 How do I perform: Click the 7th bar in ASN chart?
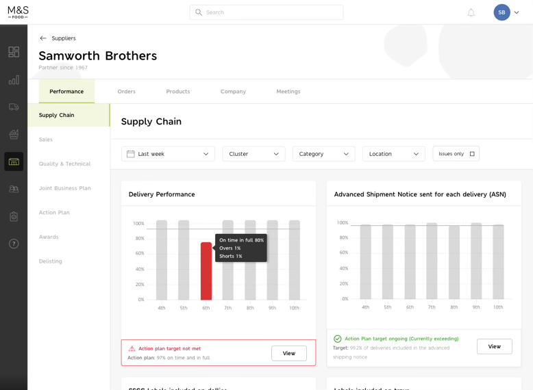(x=432, y=261)
